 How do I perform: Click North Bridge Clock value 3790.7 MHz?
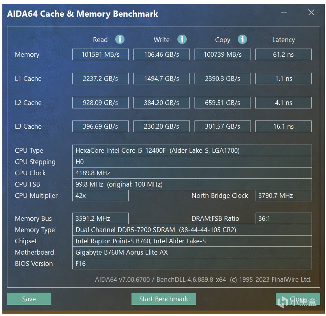[x=284, y=196]
